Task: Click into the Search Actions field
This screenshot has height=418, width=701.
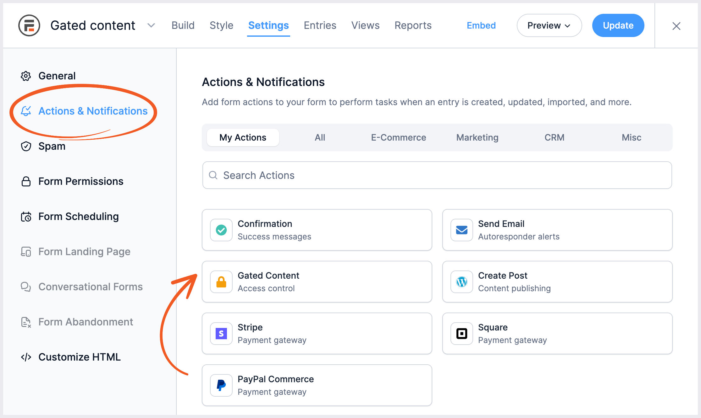Action: (x=437, y=175)
